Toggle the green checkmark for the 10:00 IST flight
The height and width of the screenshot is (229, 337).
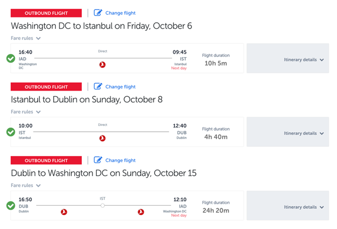(x=11, y=132)
